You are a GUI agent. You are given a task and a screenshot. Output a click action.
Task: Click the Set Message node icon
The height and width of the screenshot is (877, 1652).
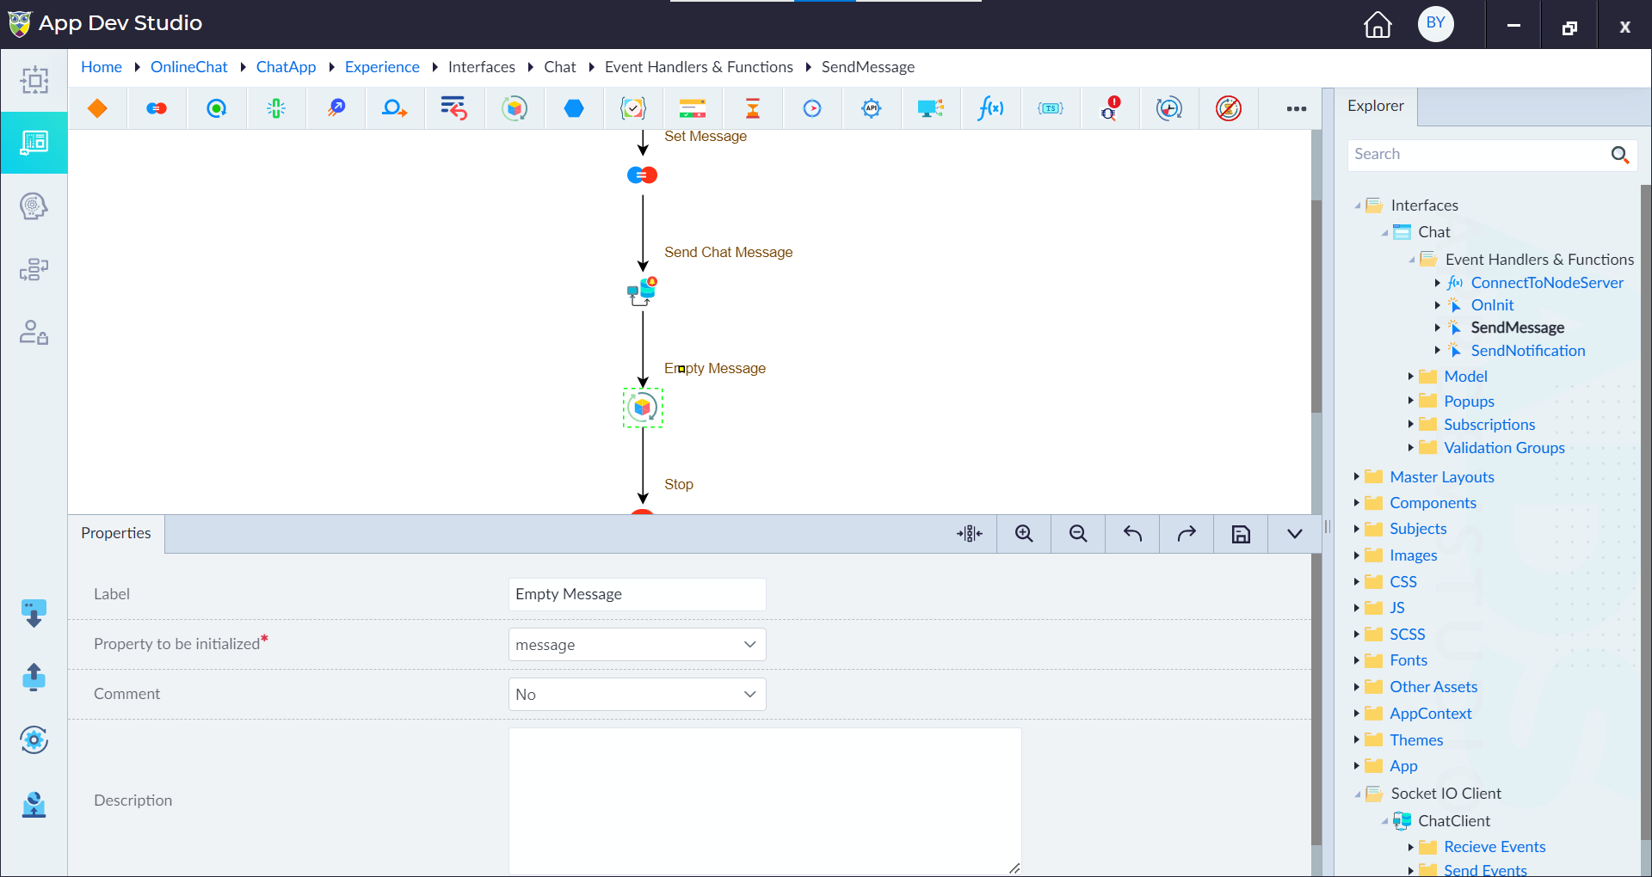[x=642, y=175]
